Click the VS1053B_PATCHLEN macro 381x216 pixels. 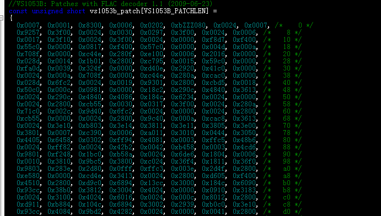pyautogui.click(x=174, y=11)
